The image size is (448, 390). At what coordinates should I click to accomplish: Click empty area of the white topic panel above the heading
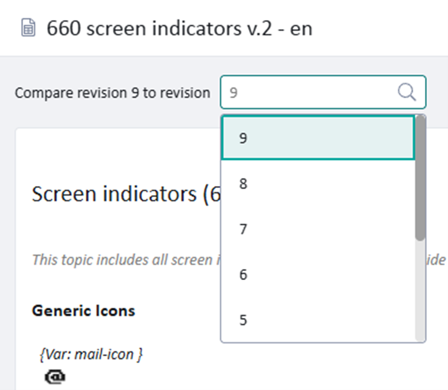pos(118,154)
